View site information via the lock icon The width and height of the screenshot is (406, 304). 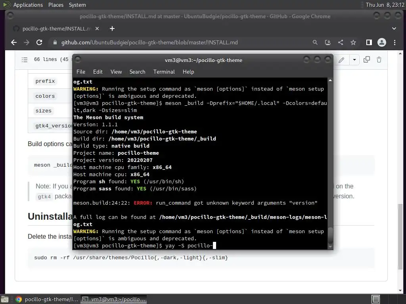tap(55, 42)
